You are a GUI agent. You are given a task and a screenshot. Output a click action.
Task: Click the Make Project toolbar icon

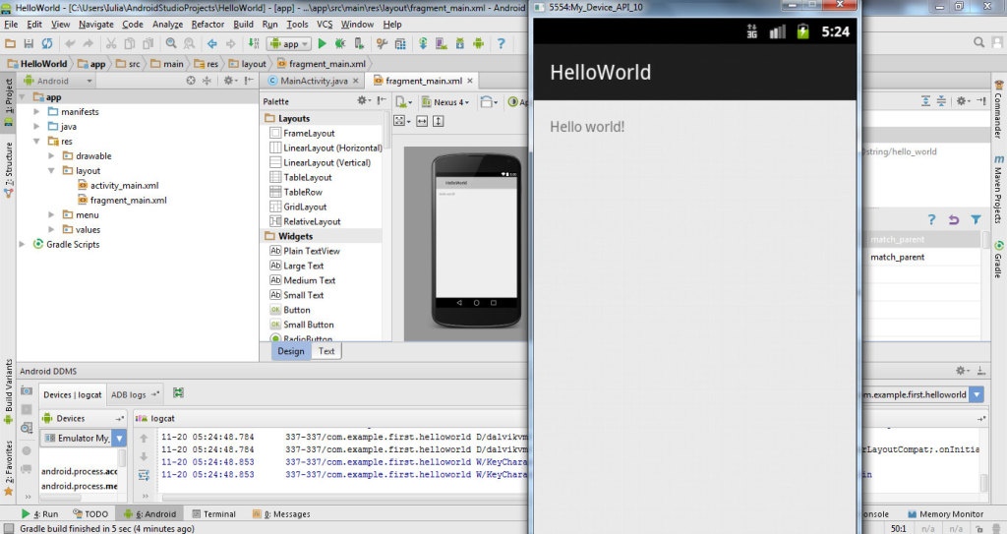[x=254, y=43]
